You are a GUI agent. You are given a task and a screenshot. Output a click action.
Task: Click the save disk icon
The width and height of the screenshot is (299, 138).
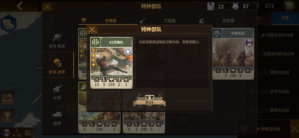point(28,133)
